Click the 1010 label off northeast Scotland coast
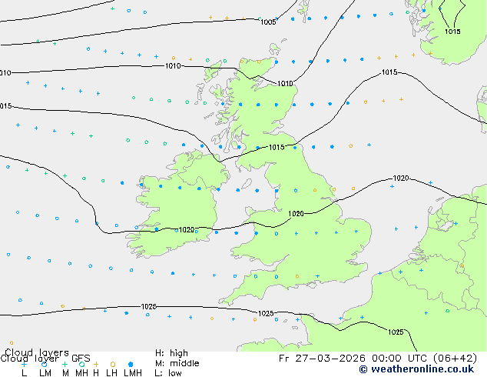 click(285, 84)
